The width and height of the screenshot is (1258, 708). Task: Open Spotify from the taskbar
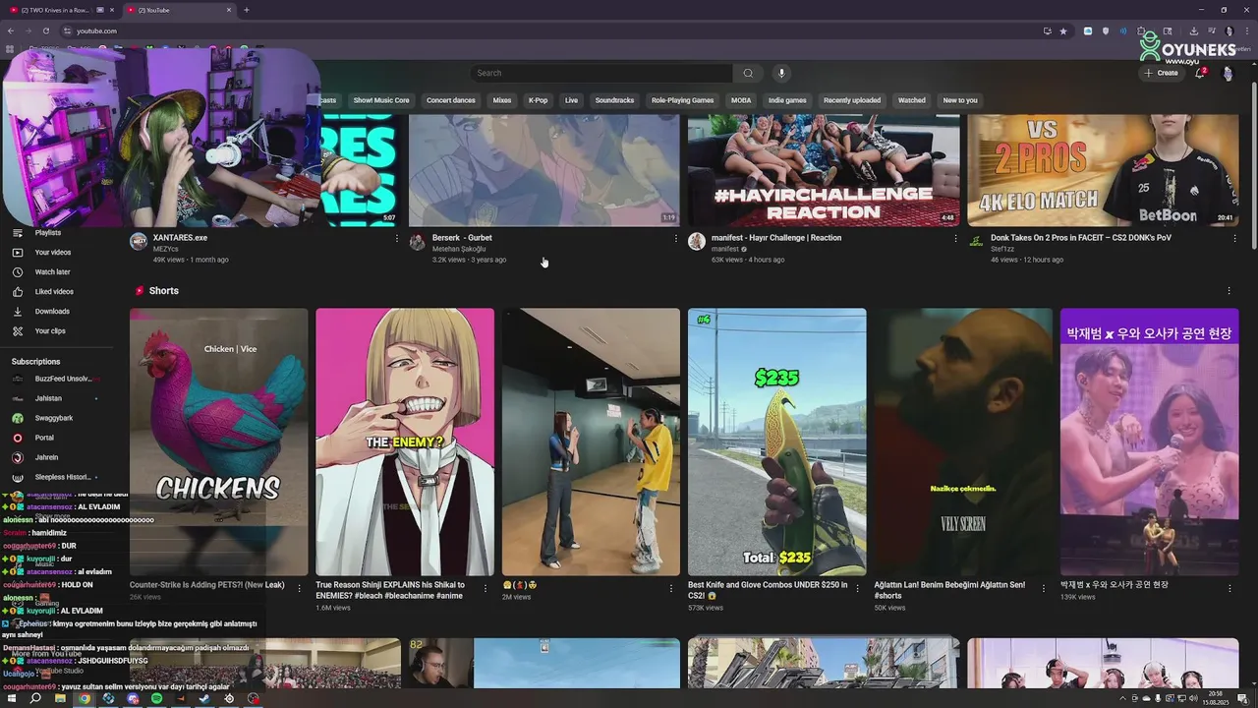point(156,698)
